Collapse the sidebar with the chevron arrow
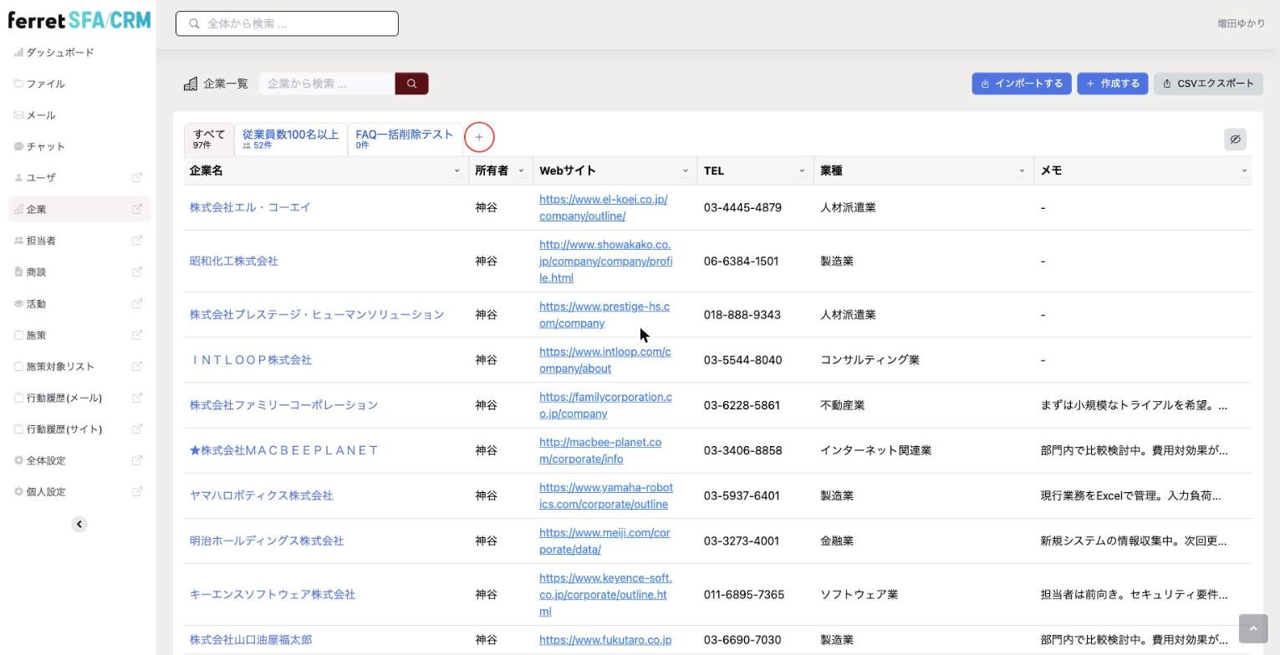The width and height of the screenshot is (1280, 655). (79, 525)
